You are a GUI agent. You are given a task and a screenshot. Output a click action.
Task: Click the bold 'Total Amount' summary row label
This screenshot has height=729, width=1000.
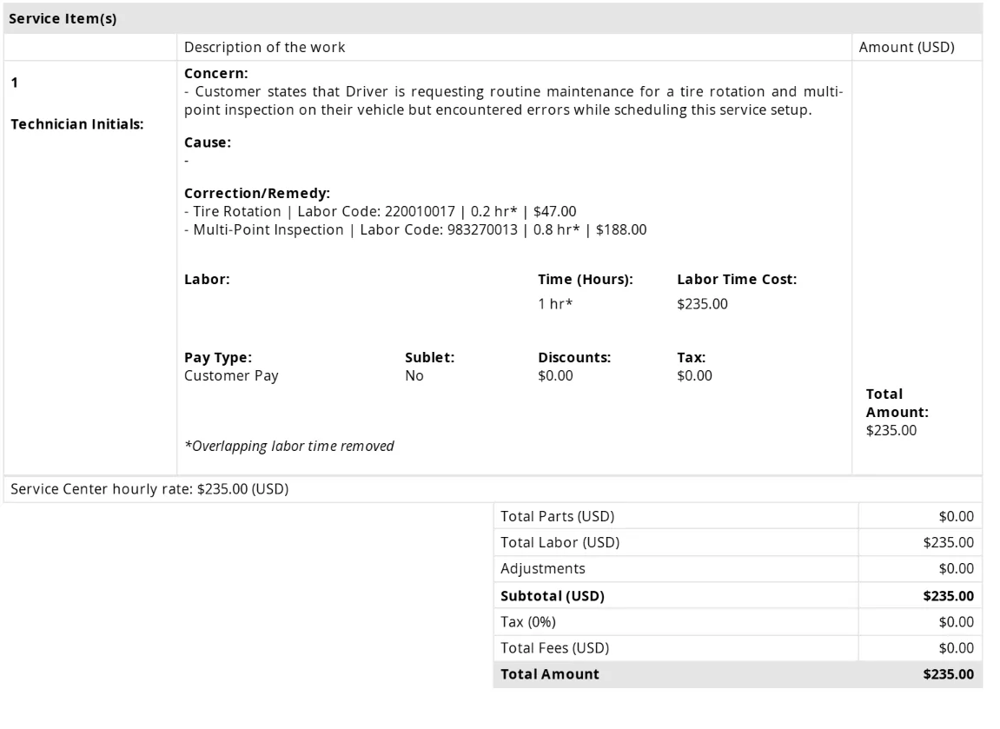pos(550,675)
